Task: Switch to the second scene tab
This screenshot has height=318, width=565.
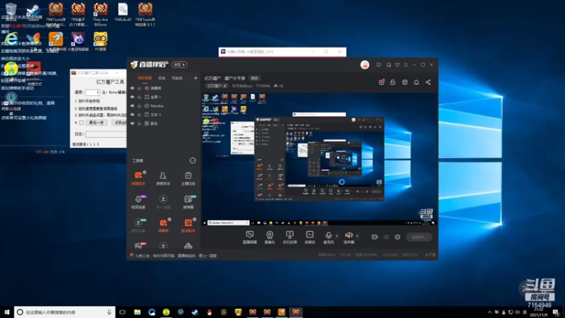Action: pos(162,78)
